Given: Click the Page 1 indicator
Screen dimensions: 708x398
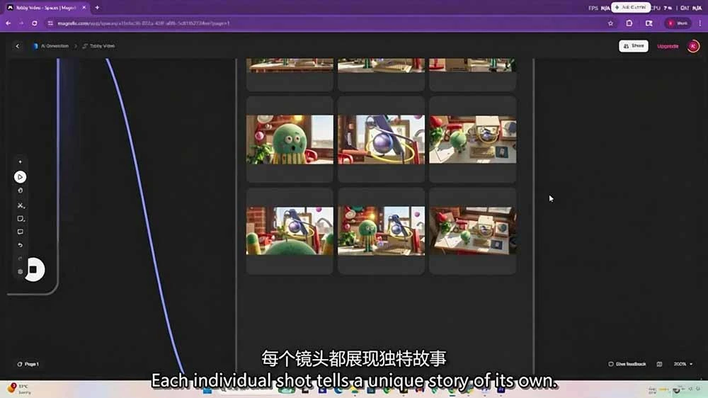Looking at the screenshot, I should click(28, 364).
